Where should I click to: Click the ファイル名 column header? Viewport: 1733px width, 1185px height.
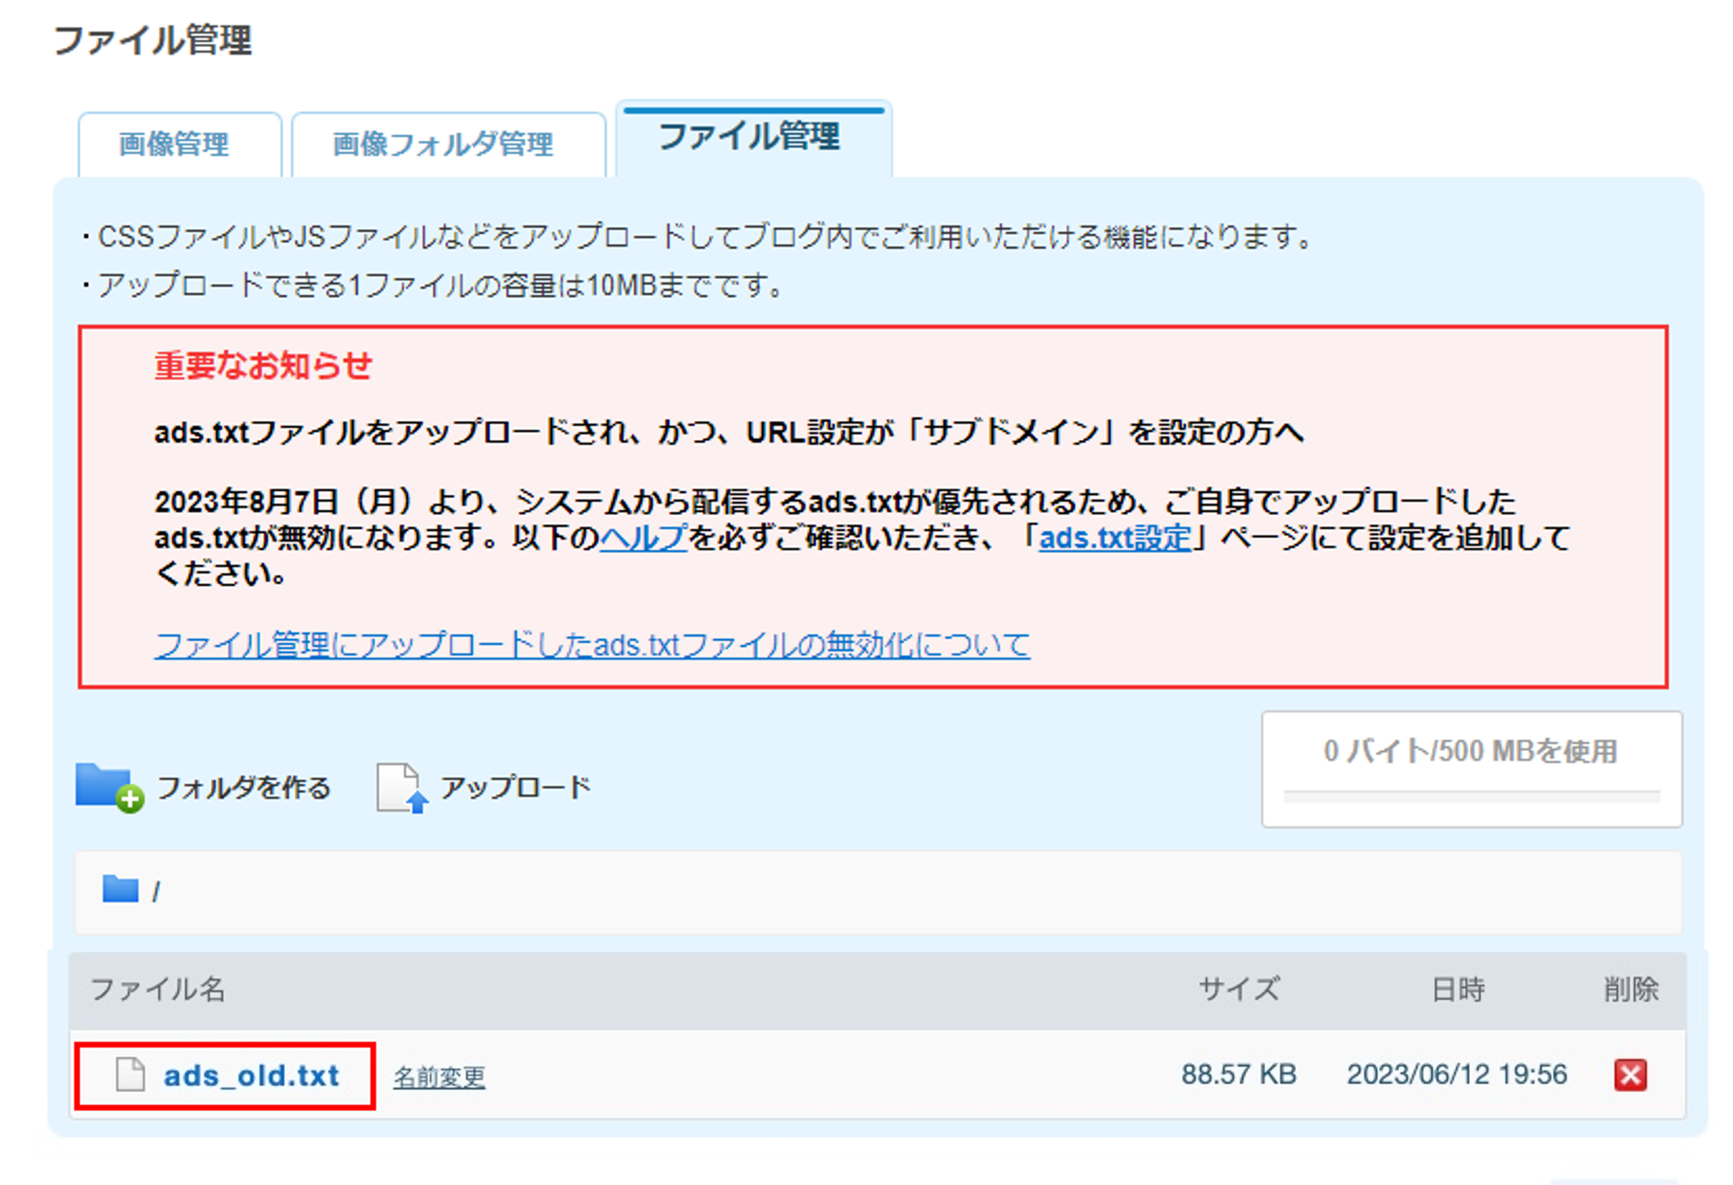pyautogui.click(x=157, y=990)
